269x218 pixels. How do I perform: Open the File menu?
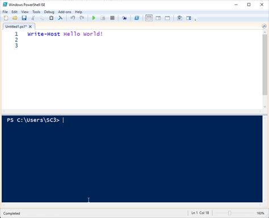point(5,12)
